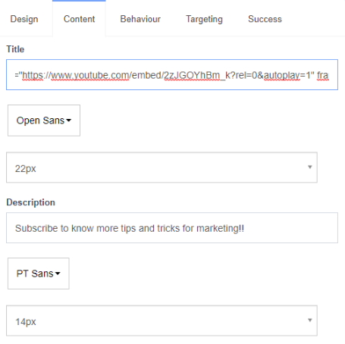Switch to the Design tab
Screen dimensions: 345x344
[24, 19]
